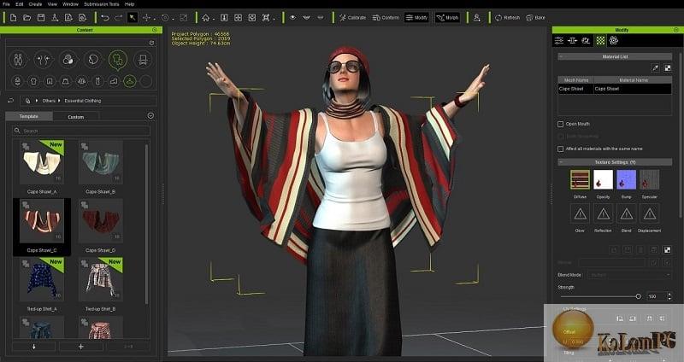Open the atom physics tab in Modify
This screenshot has width=684, height=362.
click(614, 40)
